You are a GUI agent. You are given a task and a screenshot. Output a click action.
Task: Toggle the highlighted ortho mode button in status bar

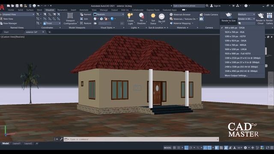click(x=187, y=148)
